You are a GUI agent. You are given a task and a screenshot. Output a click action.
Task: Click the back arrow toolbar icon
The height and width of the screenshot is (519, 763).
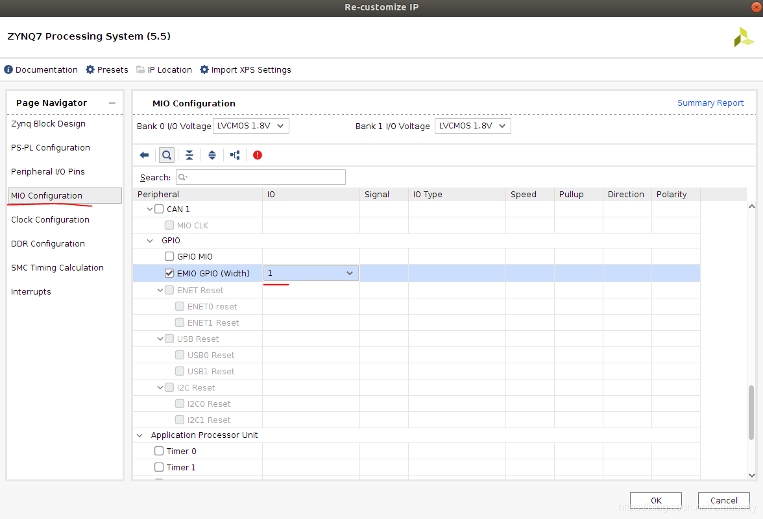144,155
